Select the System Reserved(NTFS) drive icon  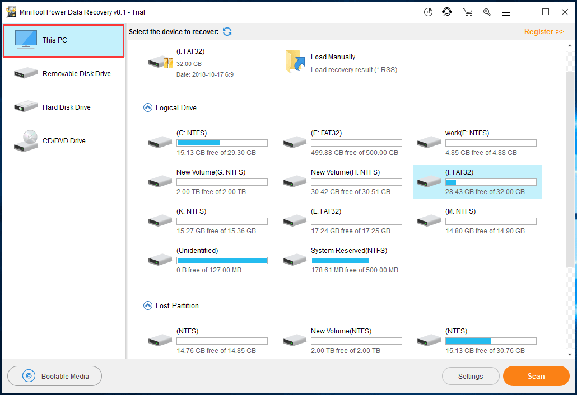pyautogui.click(x=295, y=260)
